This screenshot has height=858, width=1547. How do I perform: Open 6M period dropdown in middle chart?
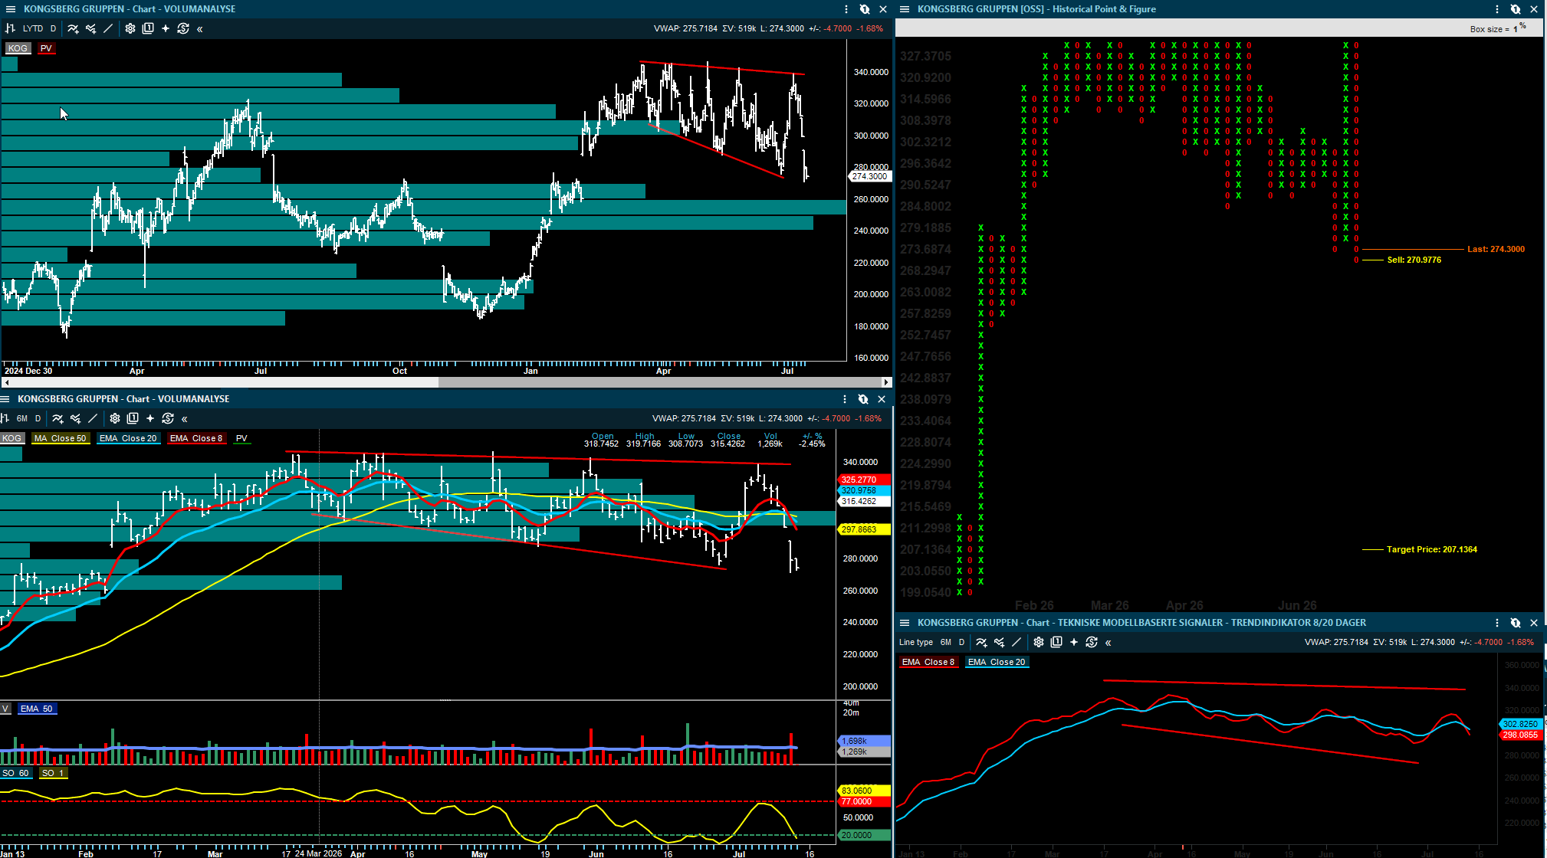click(22, 418)
